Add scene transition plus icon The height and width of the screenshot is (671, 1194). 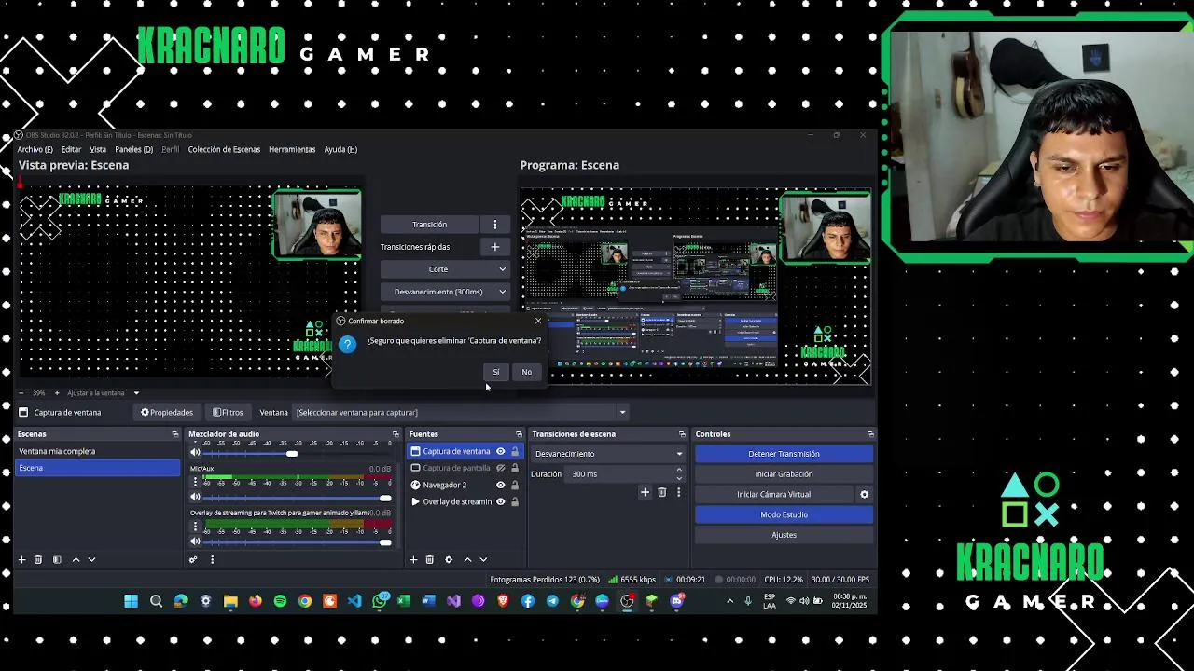tap(645, 492)
